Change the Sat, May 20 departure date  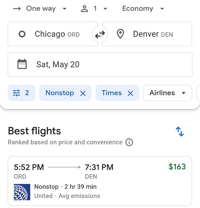100,64
